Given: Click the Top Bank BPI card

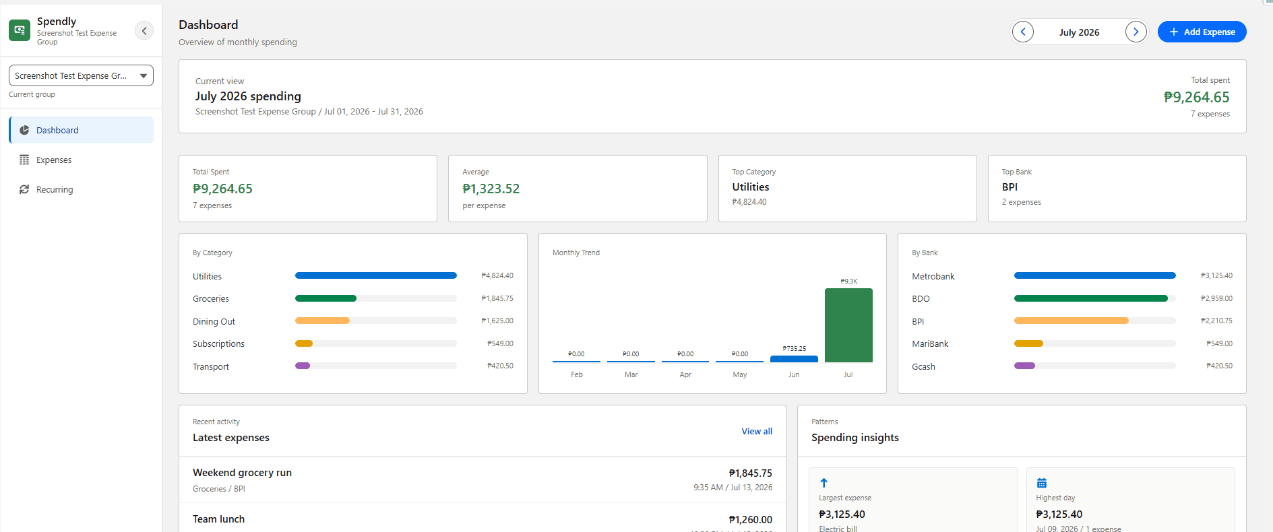Looking at the screenshot, I should [x=1117, y=189].
